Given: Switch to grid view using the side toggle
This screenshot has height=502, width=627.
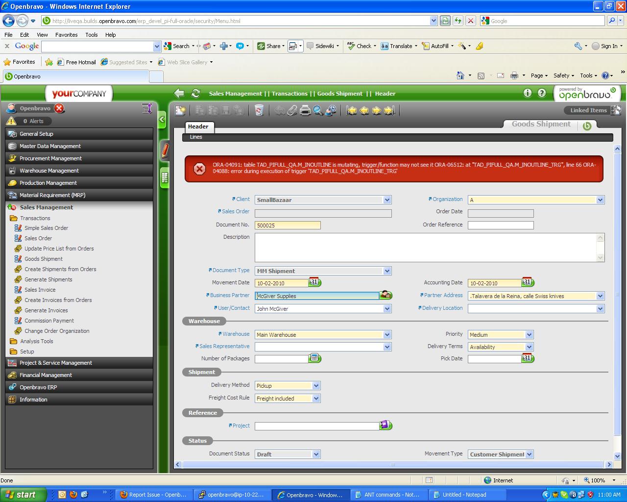Looking at the screenshot, I should tap(165, 178).
